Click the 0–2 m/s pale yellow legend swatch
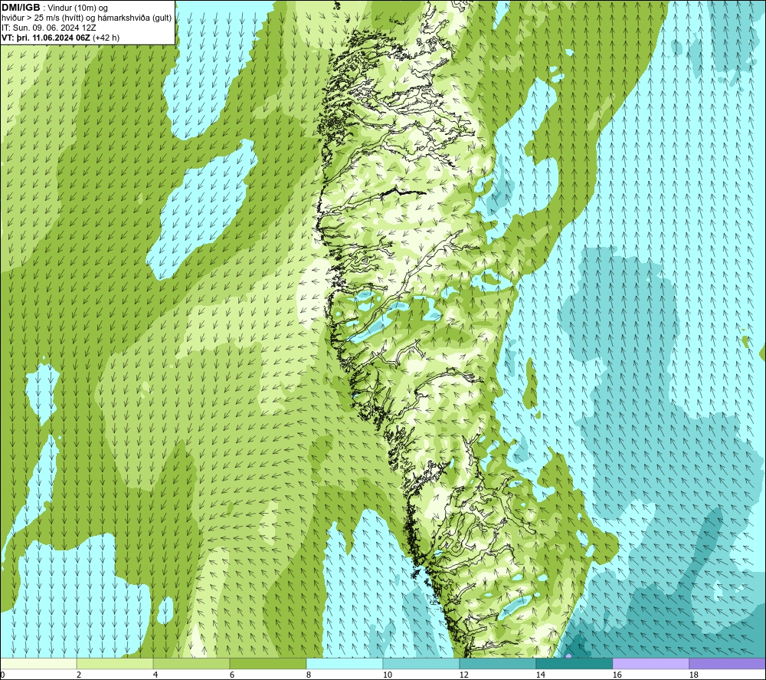The image size is (766, 680). [x=38, y=663]
